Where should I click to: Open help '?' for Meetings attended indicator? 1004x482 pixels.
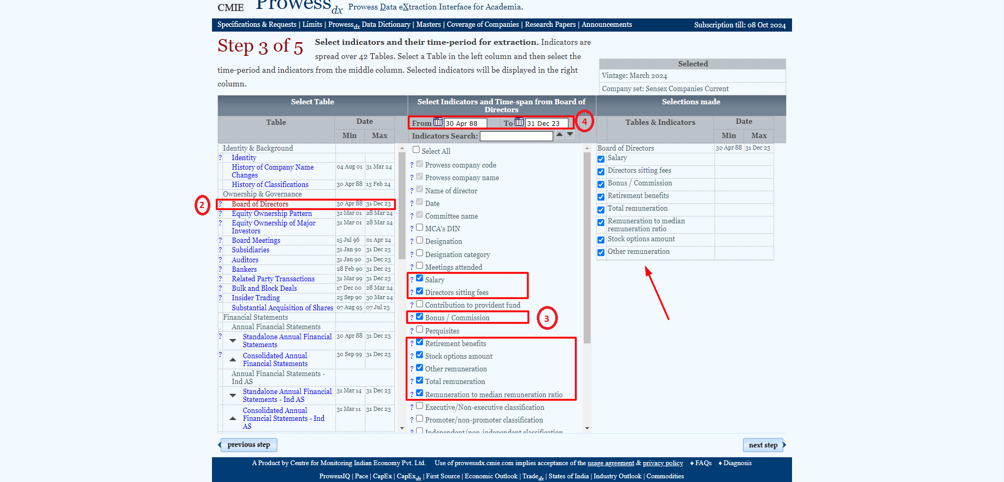tap(412, 268)
